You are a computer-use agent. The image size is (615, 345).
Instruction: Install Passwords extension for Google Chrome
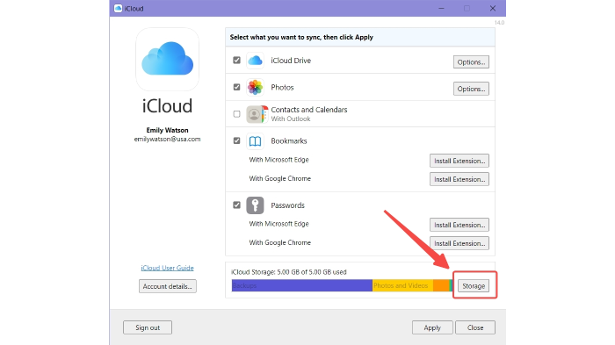coord(459,243)
